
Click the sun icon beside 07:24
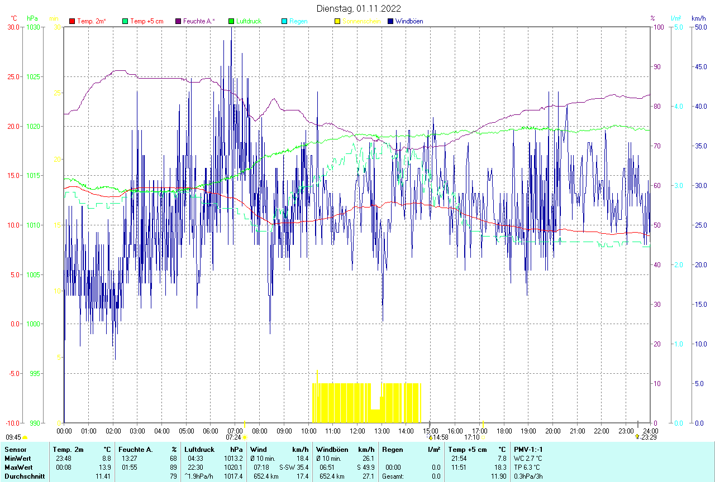pyautogui.click(x=245, y=438)
